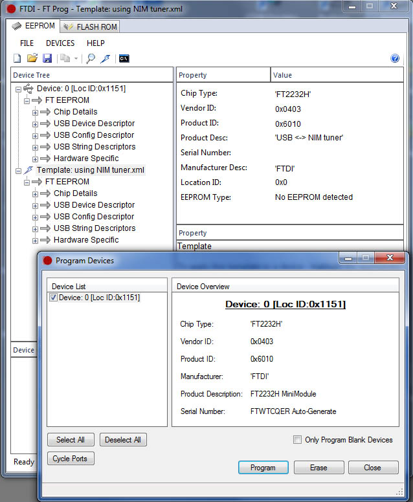The image size is (413, 502).
Task: Expand Hardware Specific under Device: 0
Action: [x=35, y=159]
